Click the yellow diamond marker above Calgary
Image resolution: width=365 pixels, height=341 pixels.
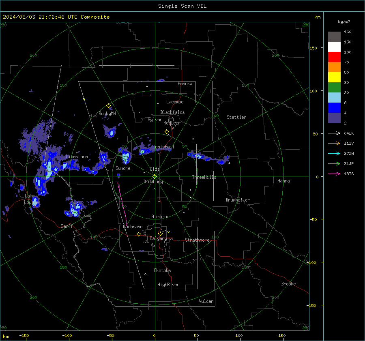(x=160, y=234)
